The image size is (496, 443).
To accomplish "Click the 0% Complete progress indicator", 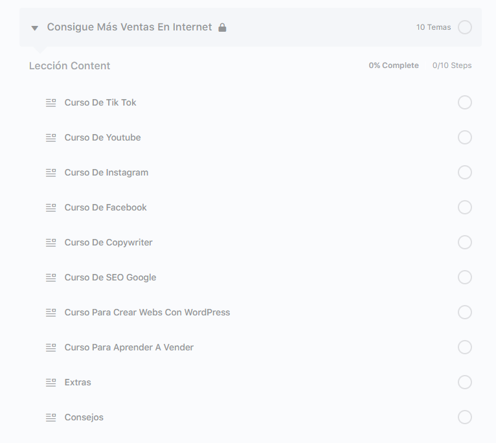I will click(394, 65).
